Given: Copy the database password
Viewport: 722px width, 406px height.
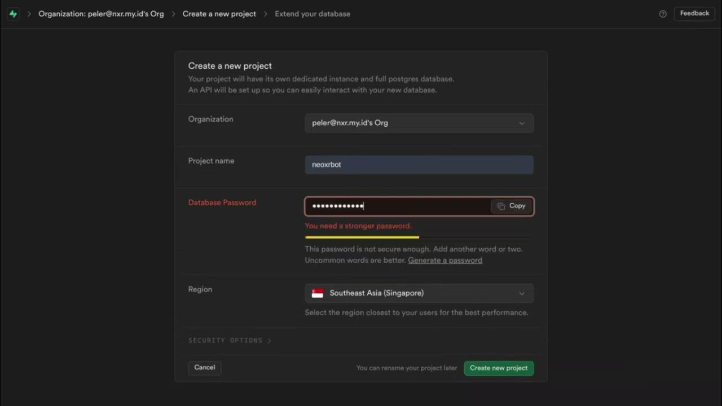Looking at the screenshot, I should [512, 206].
